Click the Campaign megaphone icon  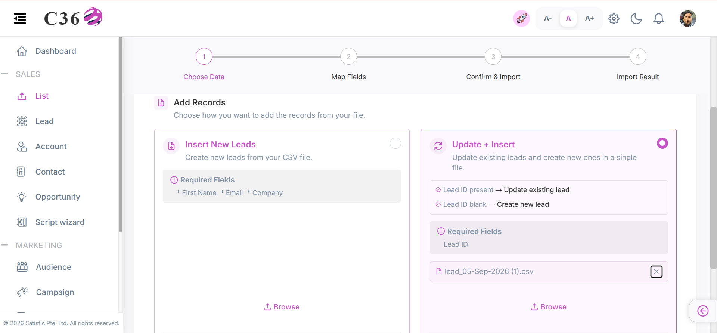22,292
